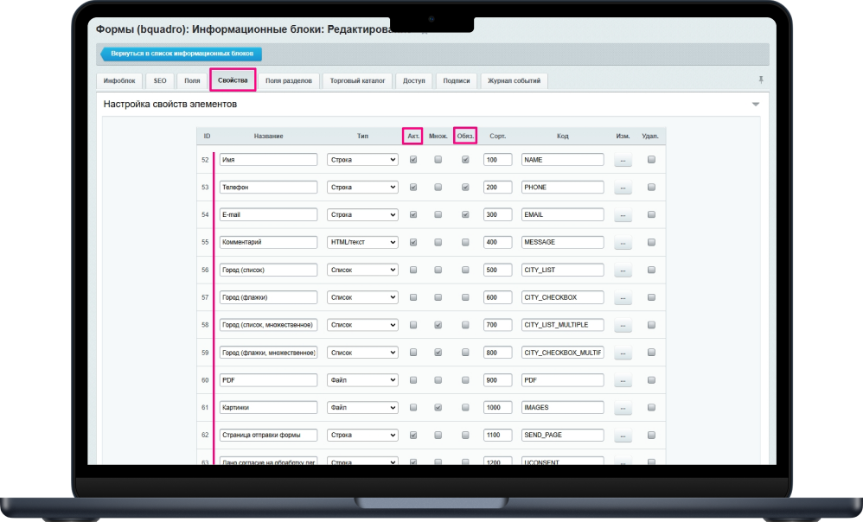Open the Поля tab
Image resolution: width=863 pixels, height=522 pixels.
192,81
